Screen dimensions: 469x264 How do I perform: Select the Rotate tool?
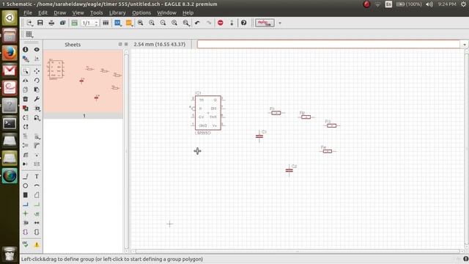point(37,80)
